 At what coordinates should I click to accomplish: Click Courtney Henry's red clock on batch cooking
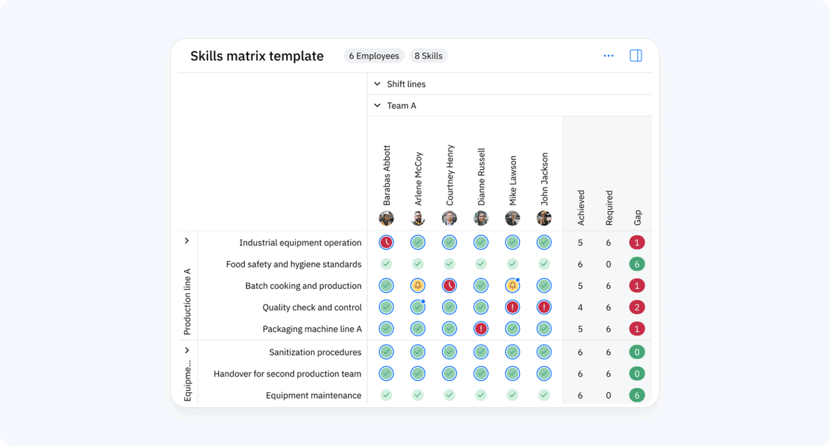coord(449,286)
